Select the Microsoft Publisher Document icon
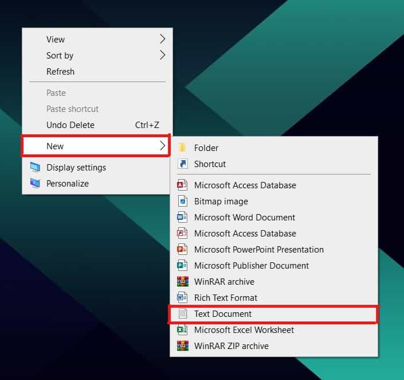Viewport: 404px width, 380px height. tap(182, 265)
